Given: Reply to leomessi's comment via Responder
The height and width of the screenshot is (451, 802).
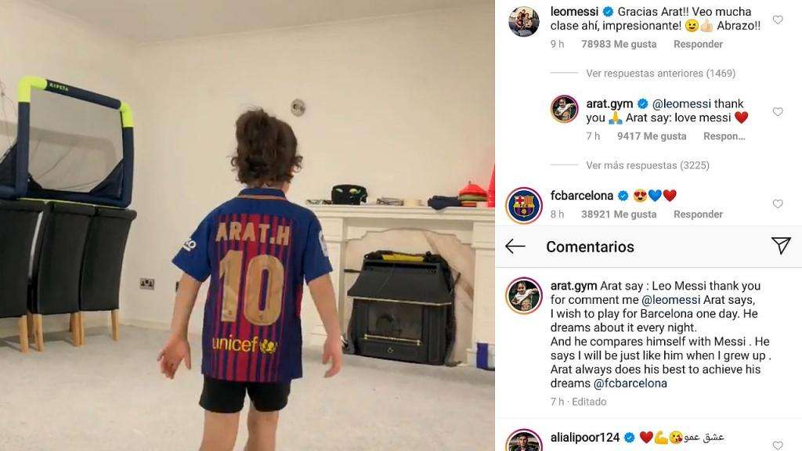Looking at the screenshot, I should 698,44.
